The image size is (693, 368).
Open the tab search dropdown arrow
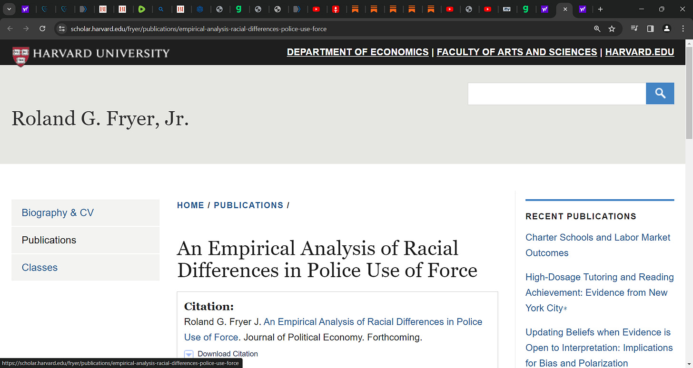tap(10, 9)
